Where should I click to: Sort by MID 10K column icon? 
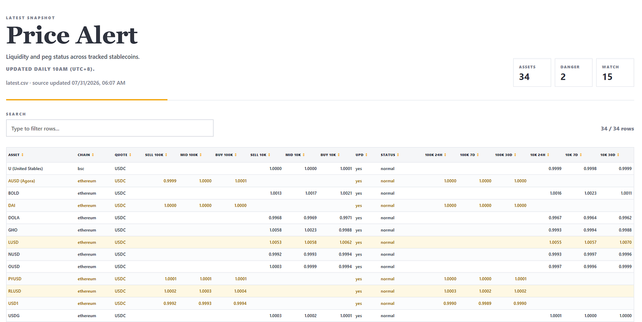pyautogui.click(x=303, y=155)
